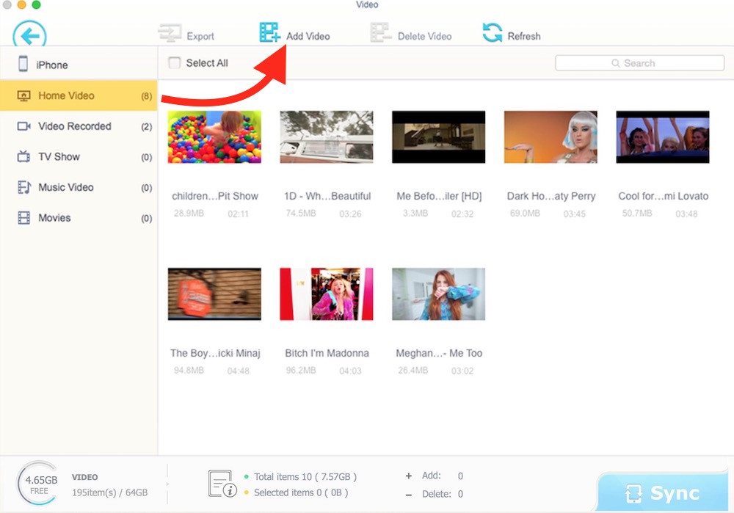Click the '50.7MB' size value
The image size is (734, 513).
coord(637,213)
